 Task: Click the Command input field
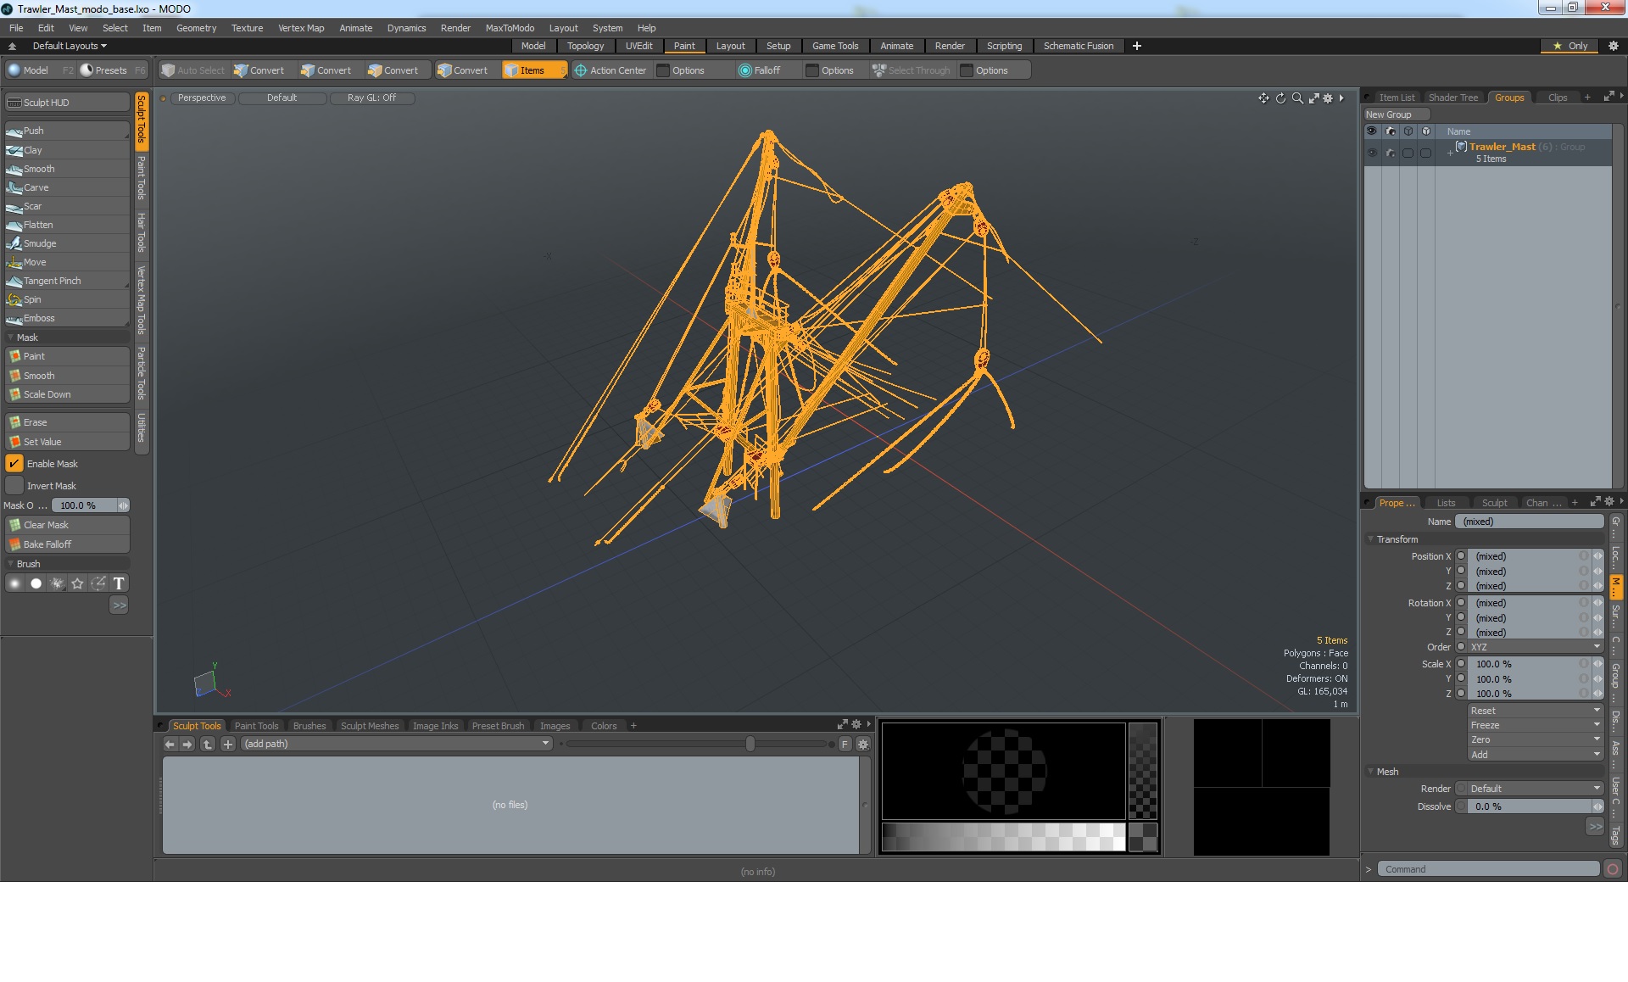[1488, 869]
